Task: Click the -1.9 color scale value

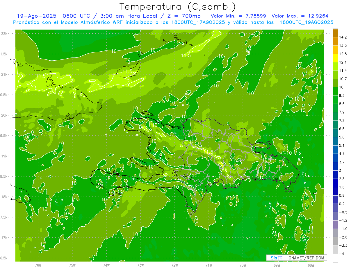Action: [343, 229]
